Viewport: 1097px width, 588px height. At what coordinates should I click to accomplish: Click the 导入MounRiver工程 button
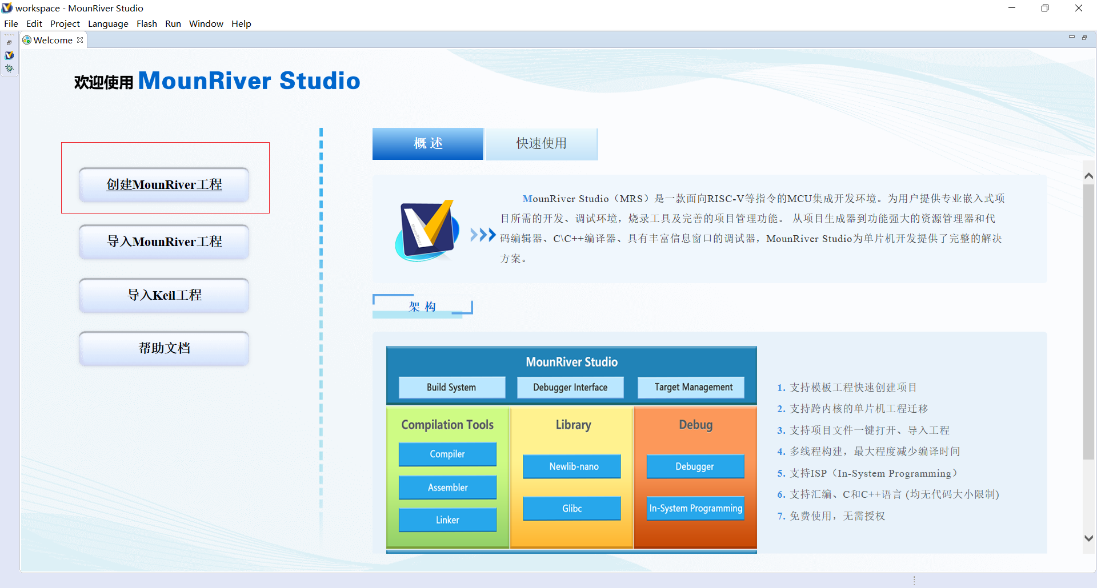[164, 242]
